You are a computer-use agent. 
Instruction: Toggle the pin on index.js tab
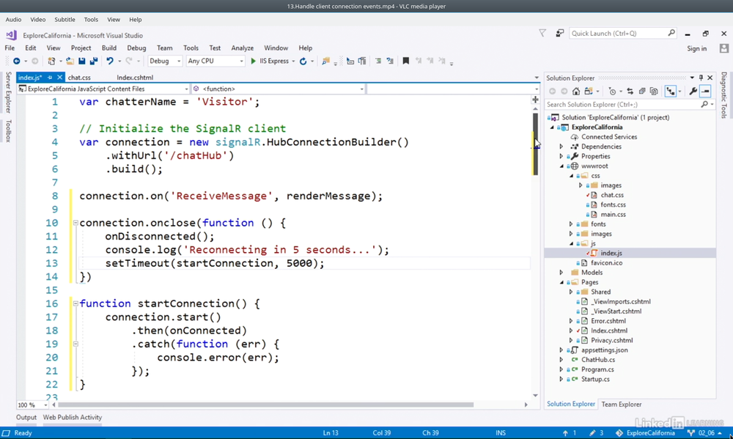pyautogui.click(x=50, y=78)
